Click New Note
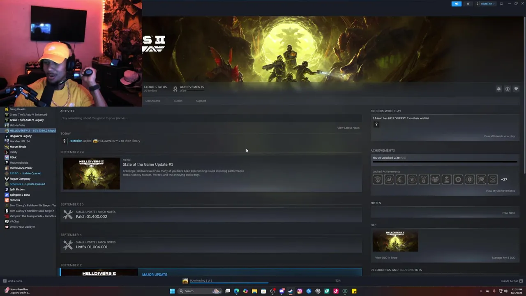Image resolution: width=526 pixels, height=296 pixels. tap(508, 213)
